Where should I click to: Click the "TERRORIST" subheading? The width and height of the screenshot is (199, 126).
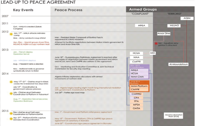174,14
